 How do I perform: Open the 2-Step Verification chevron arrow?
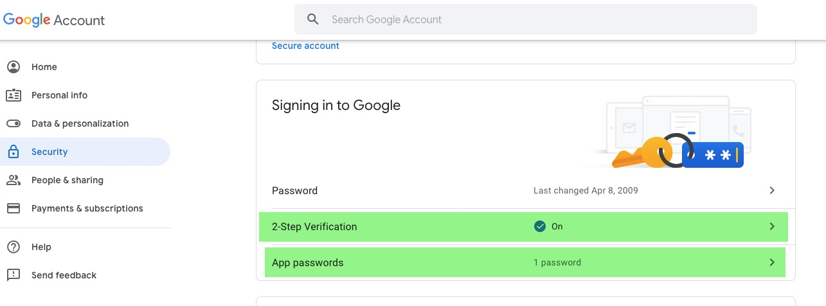pyautogui.click(x=772, y=226)
